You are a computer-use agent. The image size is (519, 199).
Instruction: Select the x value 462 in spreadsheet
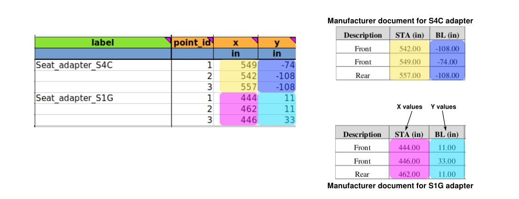coord(239,109)
